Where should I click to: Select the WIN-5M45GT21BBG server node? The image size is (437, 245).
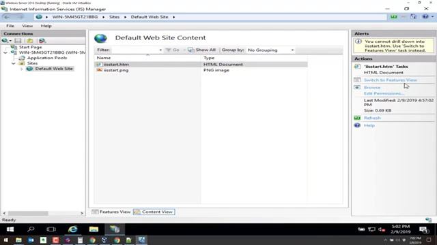pos(52,52)
